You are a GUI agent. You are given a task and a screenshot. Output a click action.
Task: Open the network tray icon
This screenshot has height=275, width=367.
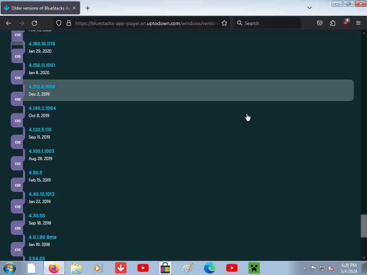(x=322, y=269)
